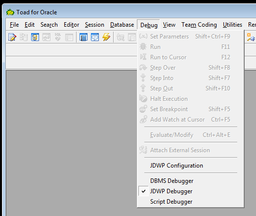Click the View menu
Viewport: 256px width, 216px height.
tap(169, 25)
